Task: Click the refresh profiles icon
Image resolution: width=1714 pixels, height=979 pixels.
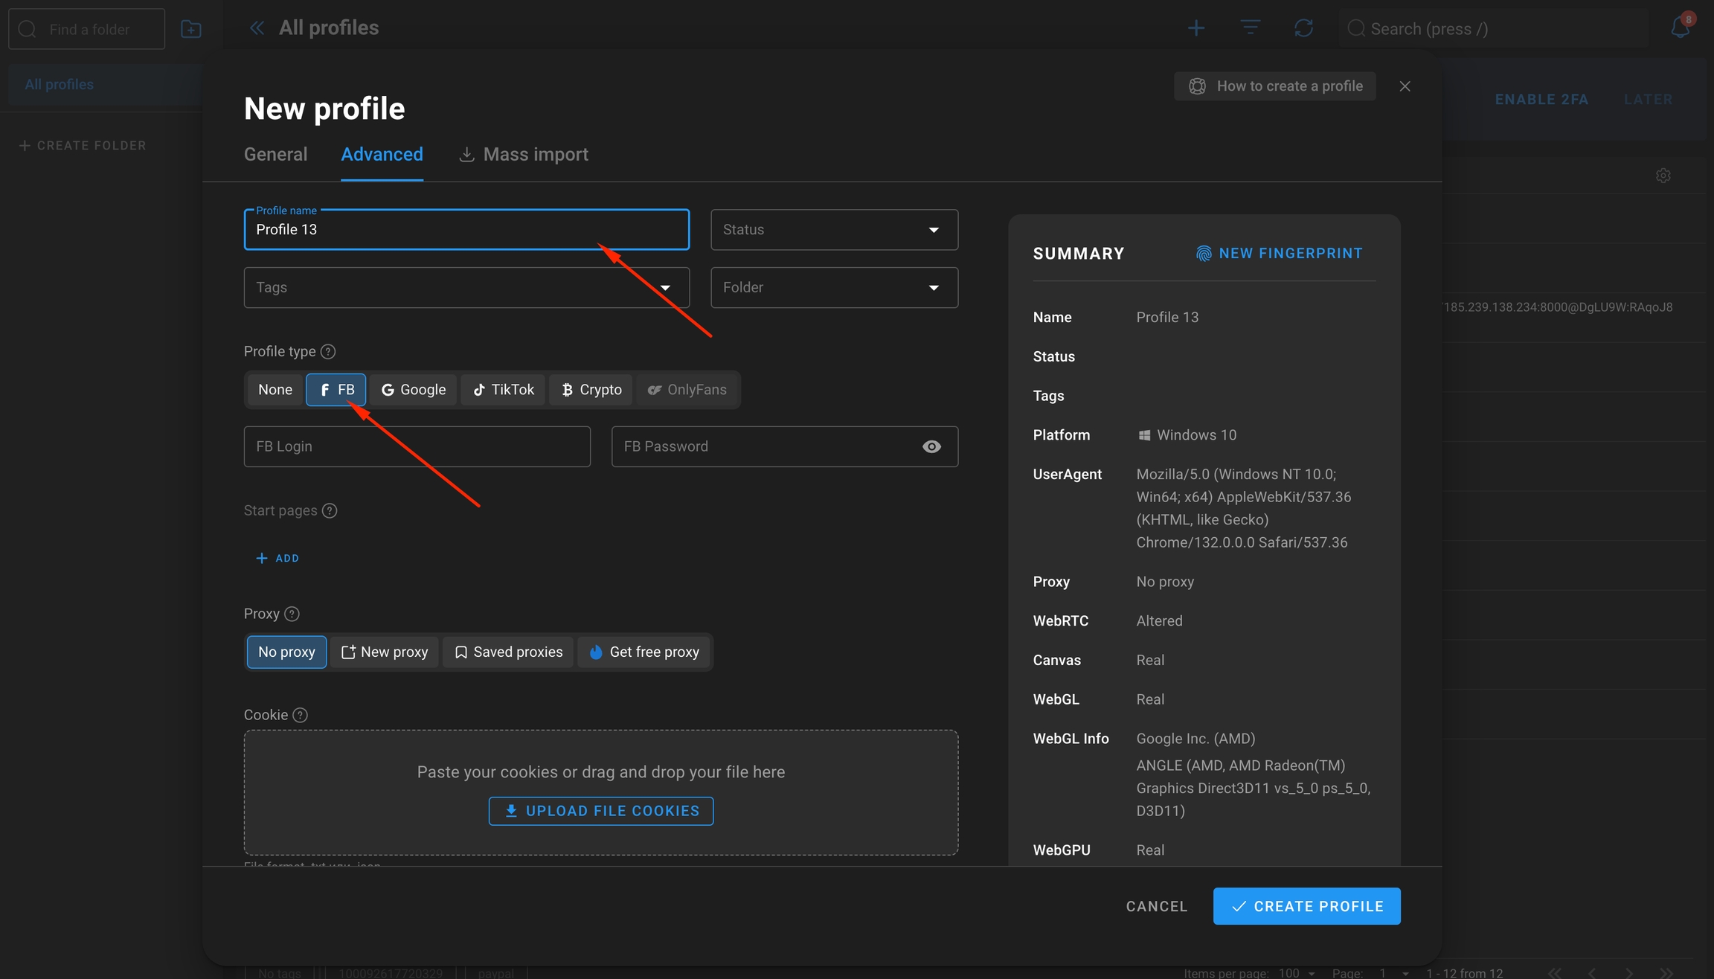Action: click(1303, 28)
